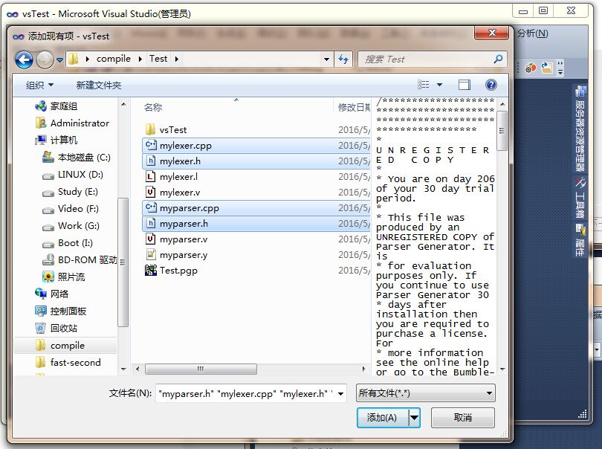Screen dimensions: 602x449
Task: Open the 添加 button dropdown arrow
Action: tap(414, 418)
